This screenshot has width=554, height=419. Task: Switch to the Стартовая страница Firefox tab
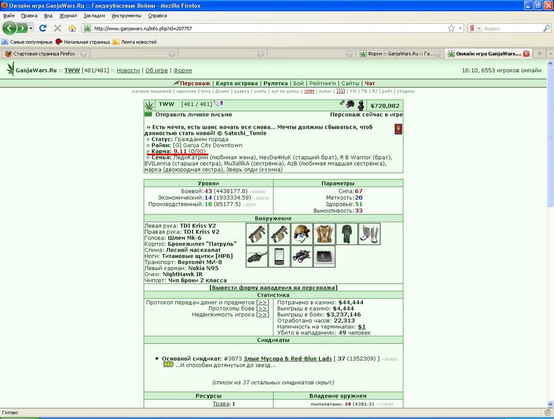(x=44, y=54)
